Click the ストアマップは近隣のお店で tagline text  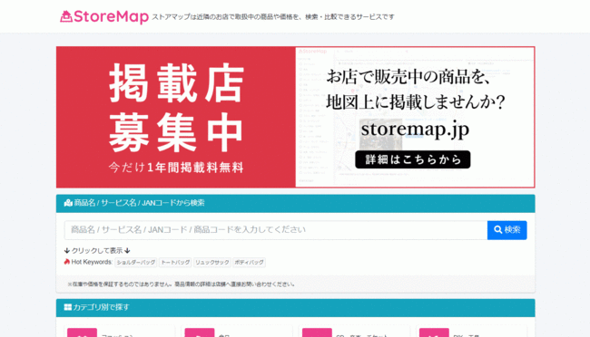point(273,17)
